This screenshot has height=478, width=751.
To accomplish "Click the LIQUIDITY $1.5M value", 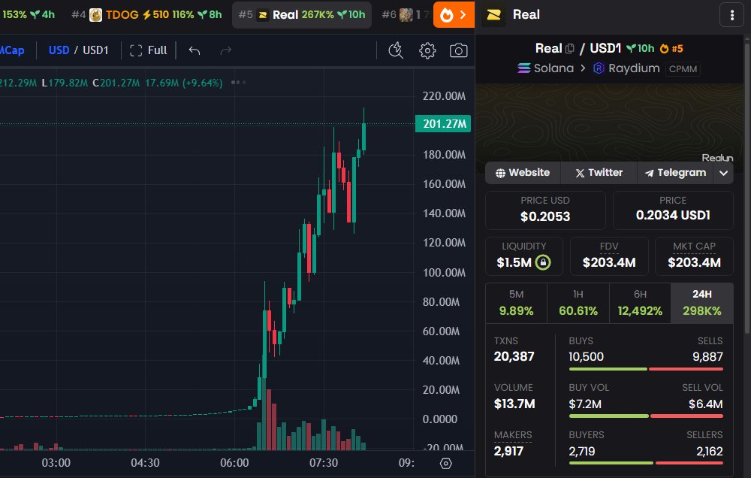I will (514, 263).
